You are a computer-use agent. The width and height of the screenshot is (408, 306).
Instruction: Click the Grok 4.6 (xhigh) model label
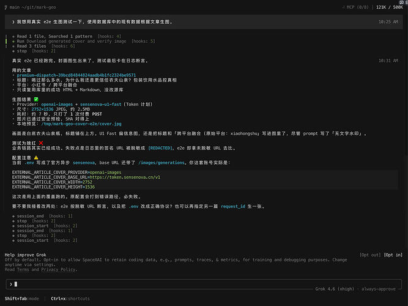pyautogui.click(x=335, y=289)
